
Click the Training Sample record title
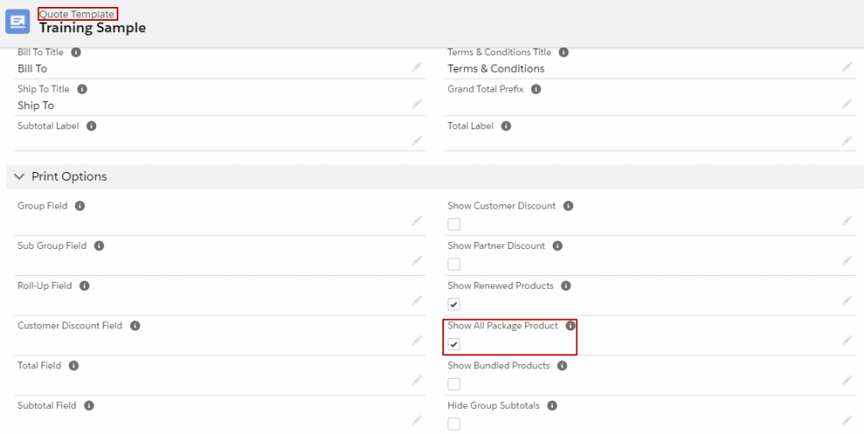click(92, 28)
